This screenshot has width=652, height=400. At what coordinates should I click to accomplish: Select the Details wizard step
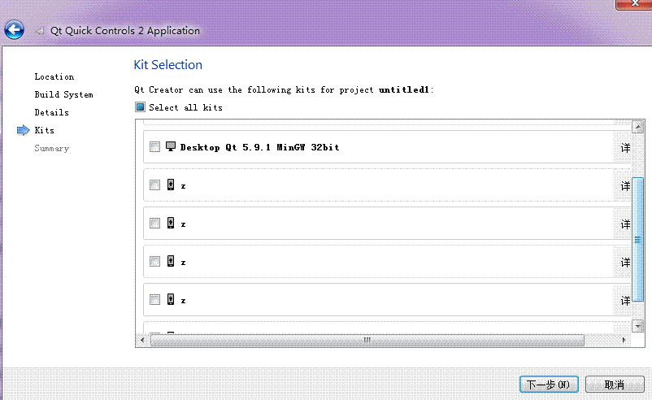click(x=51, y=112)
